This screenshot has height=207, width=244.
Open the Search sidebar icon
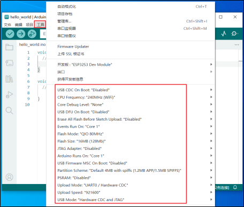pos(9,110)
